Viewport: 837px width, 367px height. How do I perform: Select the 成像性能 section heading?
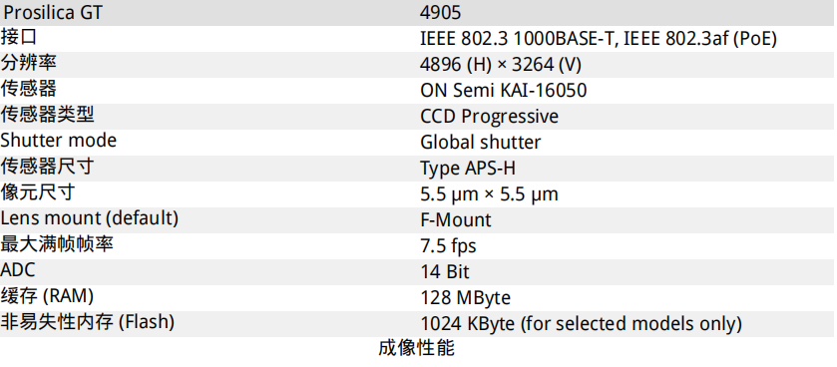pos(417,348)
